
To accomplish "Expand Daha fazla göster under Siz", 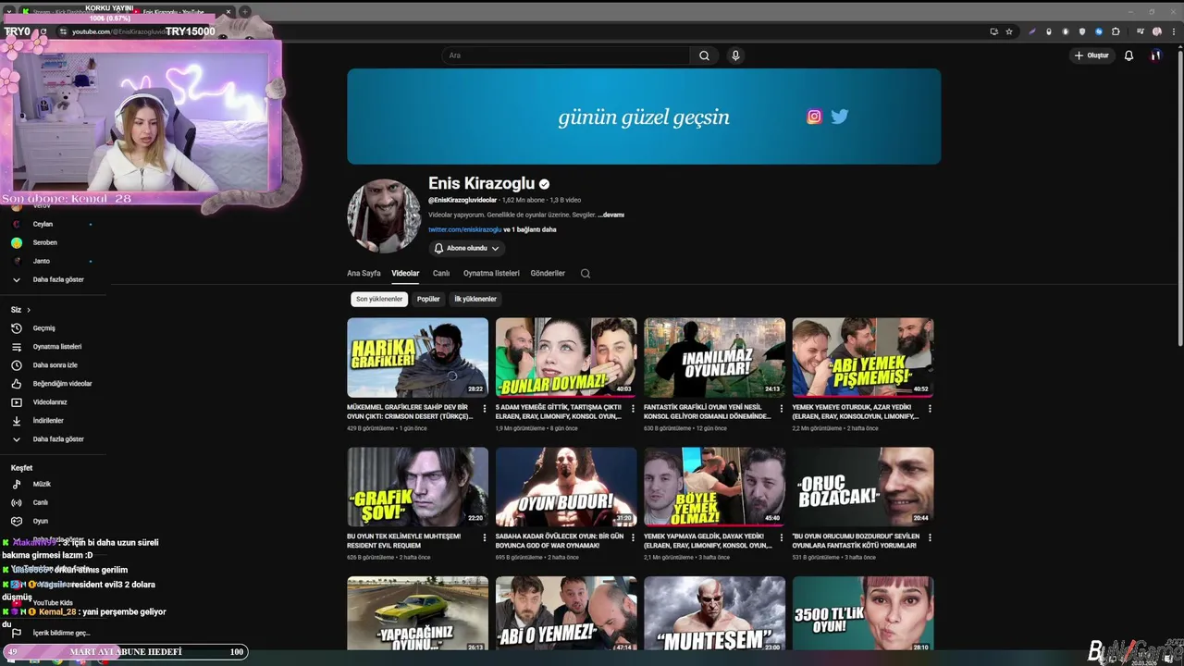I will pyautogui.click(x=57, y=439).
